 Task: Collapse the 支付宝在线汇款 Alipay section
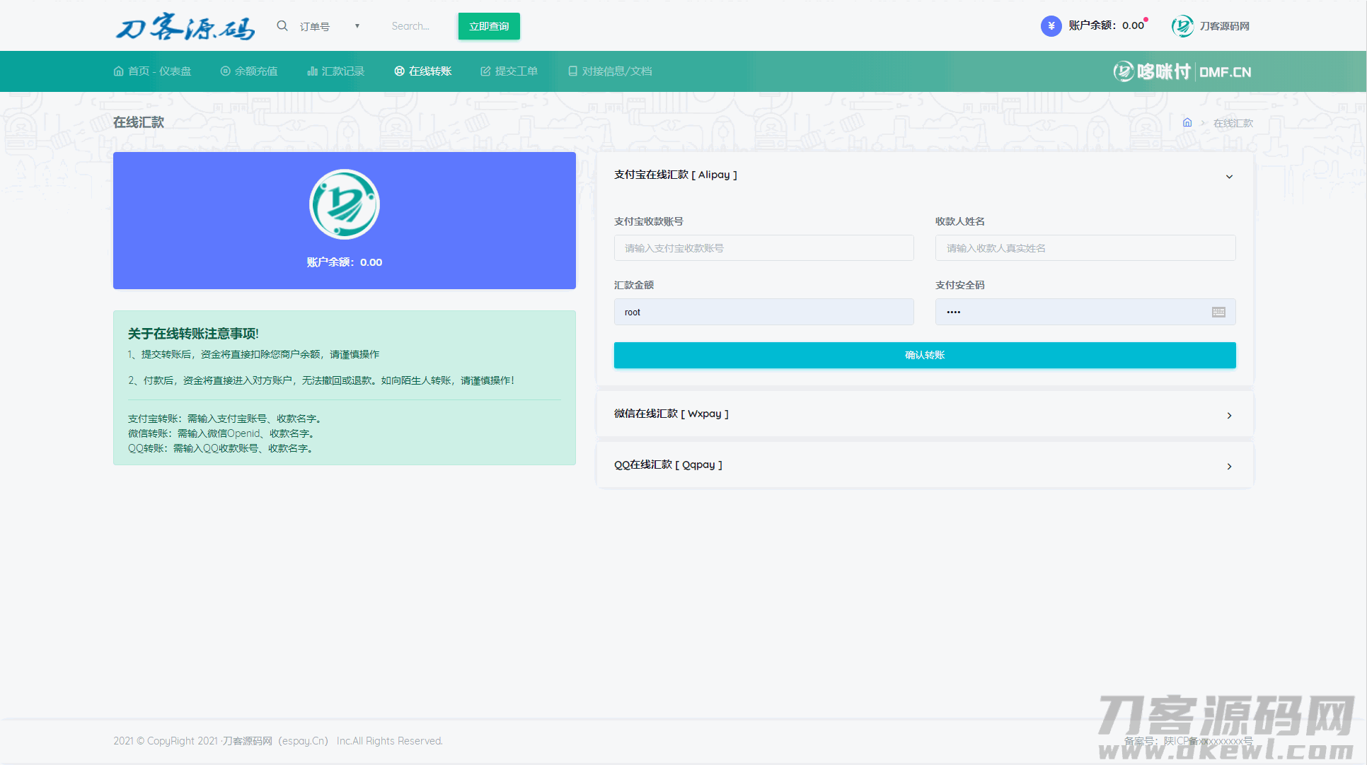point(1229,176)
